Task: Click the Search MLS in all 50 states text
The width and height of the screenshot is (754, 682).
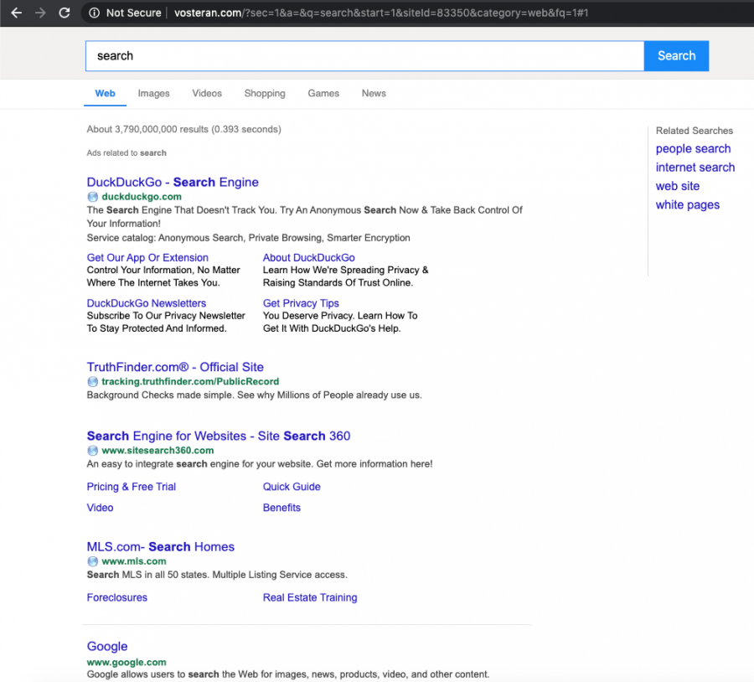Action: click(217, 575)
